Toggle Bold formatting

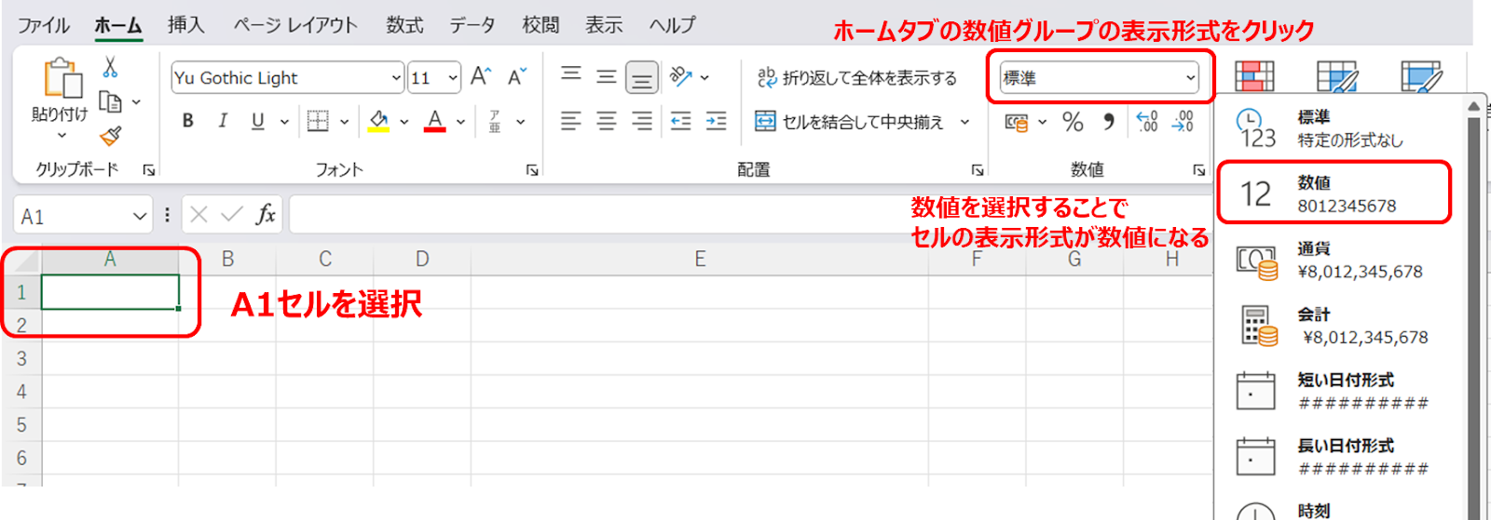tap(188, 121)
